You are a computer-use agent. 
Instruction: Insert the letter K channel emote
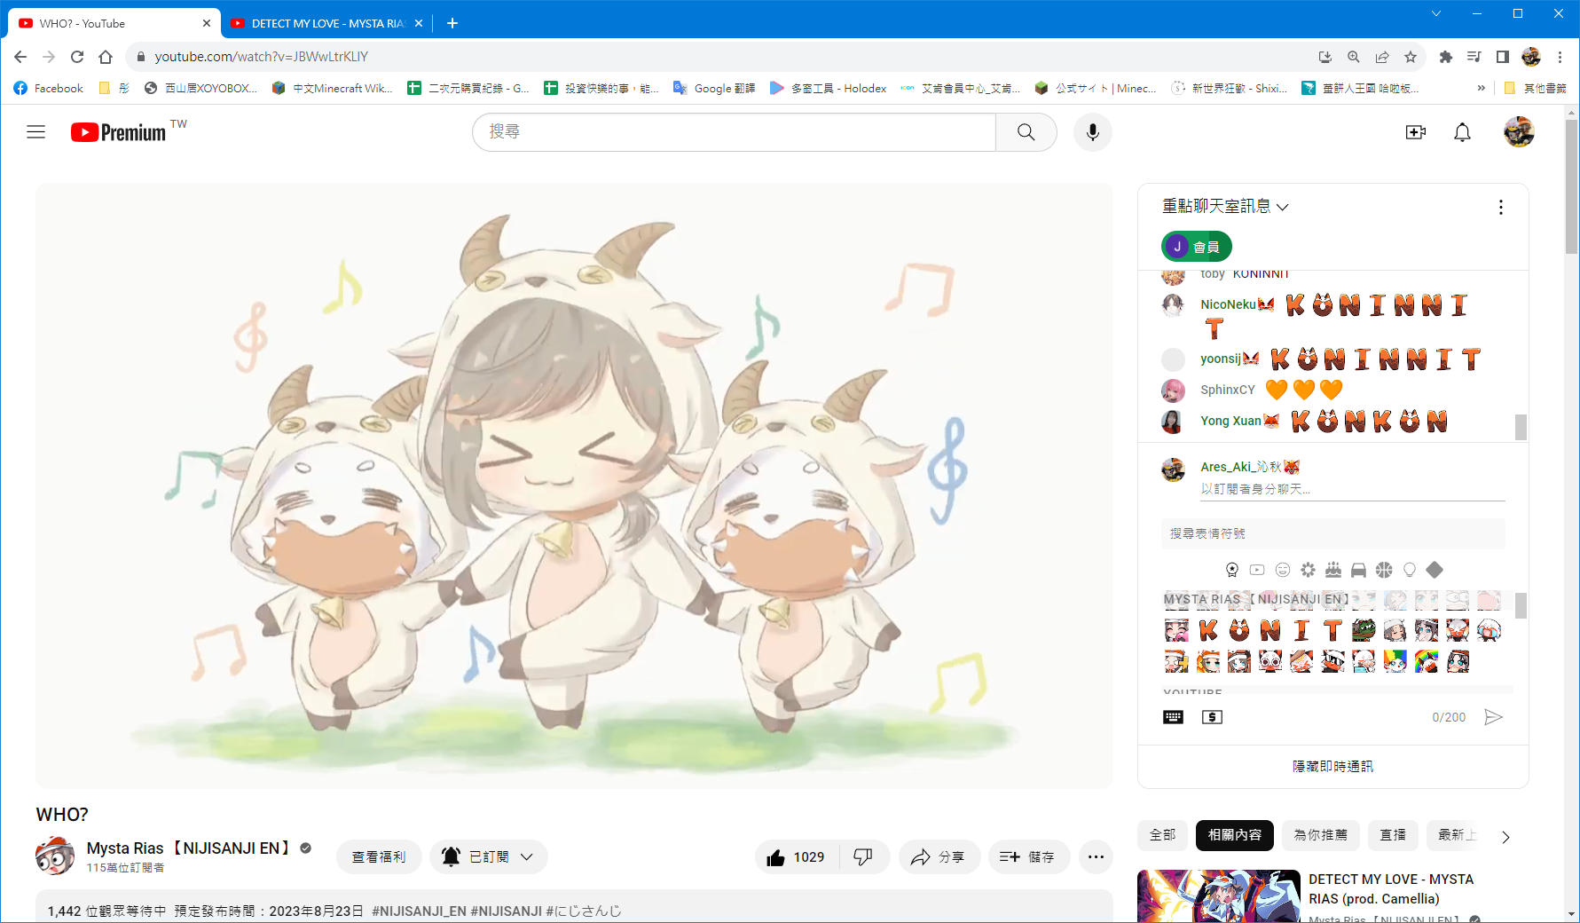1208,630
